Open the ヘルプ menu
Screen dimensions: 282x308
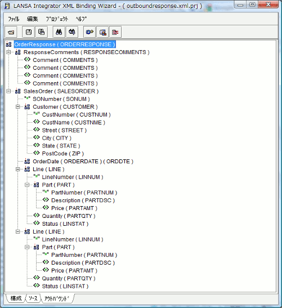pos(81,19)
